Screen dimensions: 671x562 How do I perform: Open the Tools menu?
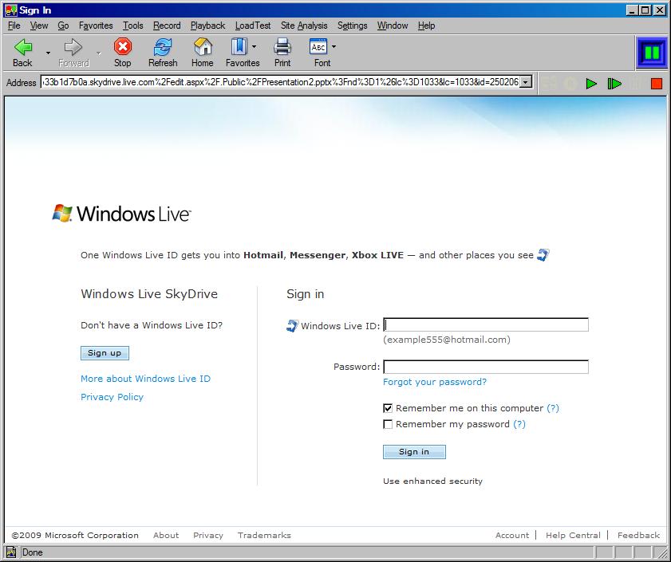click(133, 26)
